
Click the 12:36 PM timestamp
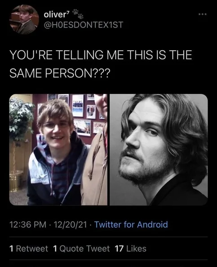click(x=28, y=224)
